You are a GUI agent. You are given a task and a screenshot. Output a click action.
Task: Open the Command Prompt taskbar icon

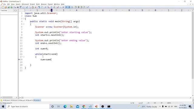[109, 106]
